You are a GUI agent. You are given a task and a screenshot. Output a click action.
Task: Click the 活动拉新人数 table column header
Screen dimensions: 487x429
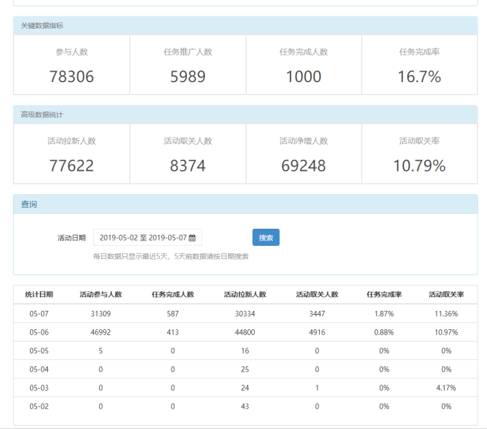(x=245, y=295)
